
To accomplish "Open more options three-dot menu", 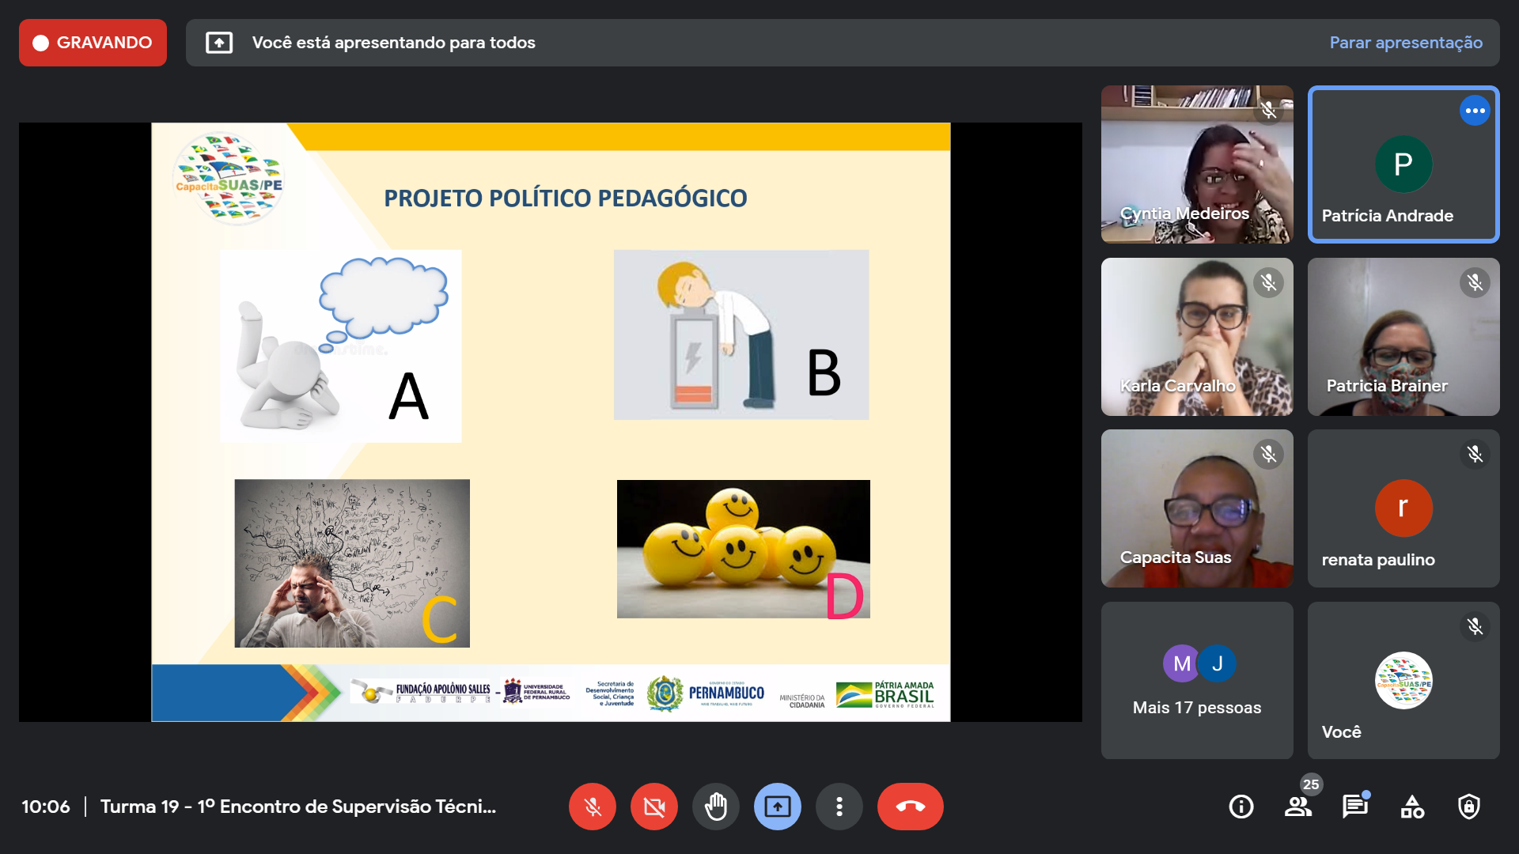I will point(839,807).
